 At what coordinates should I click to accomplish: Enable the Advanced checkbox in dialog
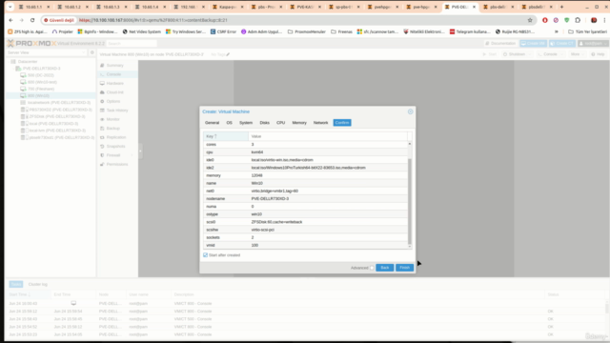(x=372, y=268)
